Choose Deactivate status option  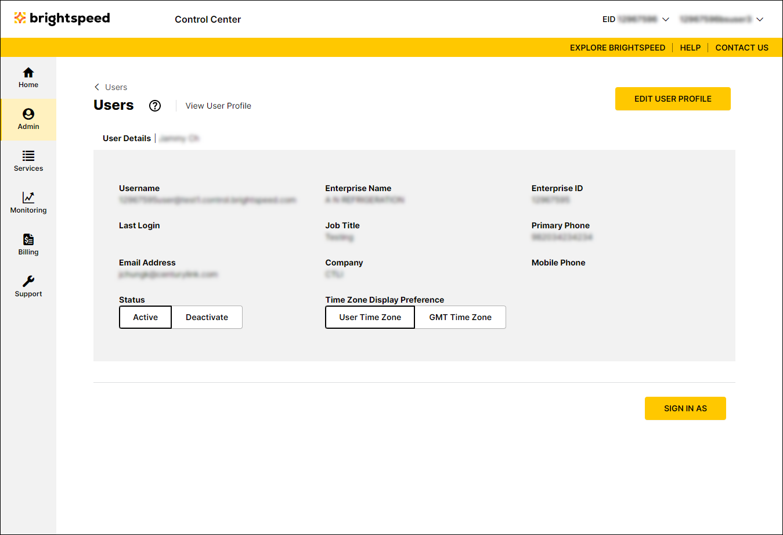pos(207,317)
